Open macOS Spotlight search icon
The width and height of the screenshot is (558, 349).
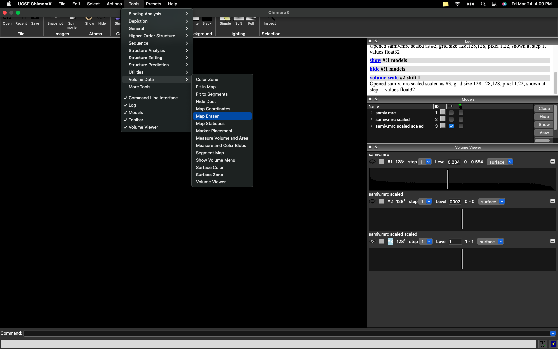tap(483, 4)
